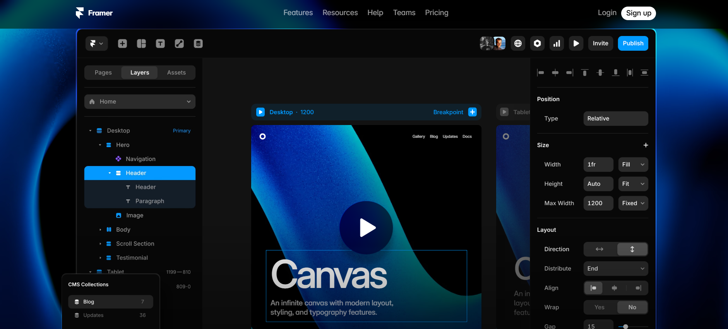
Task: Click the Blog CMS collection
Action: [111, 302]
